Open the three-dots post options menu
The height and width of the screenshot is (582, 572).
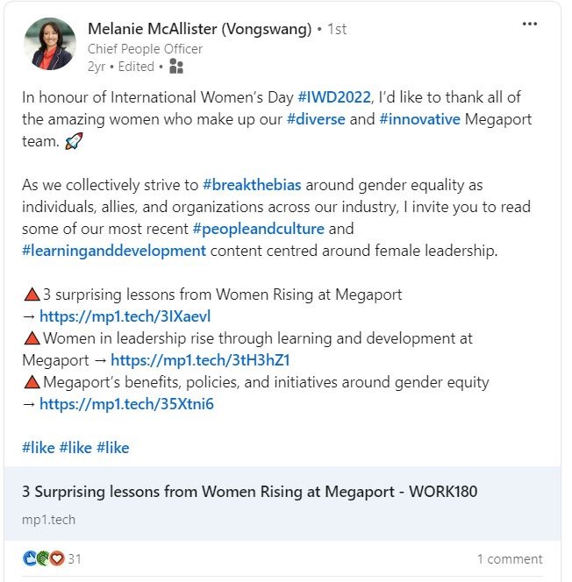[x=529, y=24]
